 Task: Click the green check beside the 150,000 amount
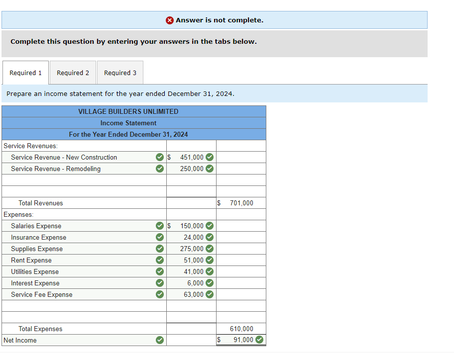210,226
